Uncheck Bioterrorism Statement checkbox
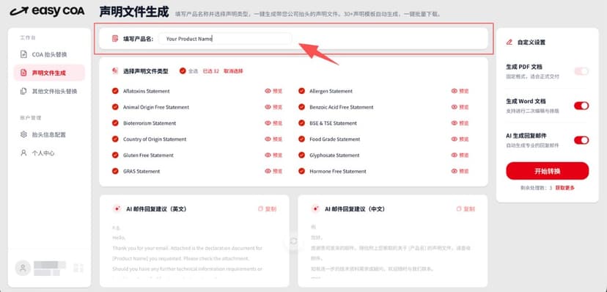Image resolution: width=607 pixels, height=292 pixels. [x=115, y=123]
